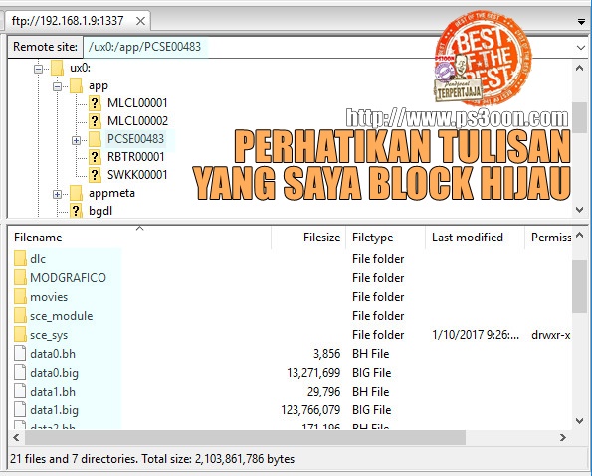Select the MODGRAFICO folder name
Viewport: 592px width, 476px height.
click(68, 278)
